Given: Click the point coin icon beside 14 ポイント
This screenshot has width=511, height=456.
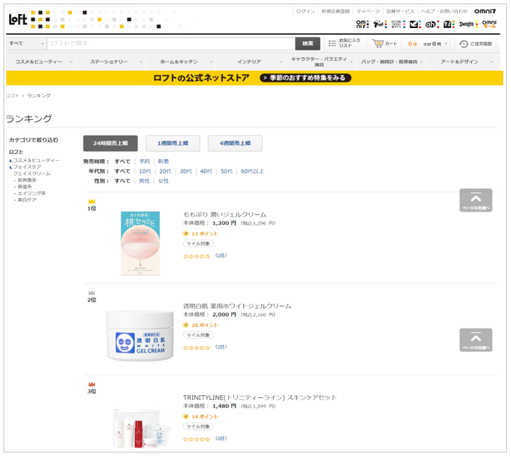Looking at the screenshot, I should (x=186, y=416).
